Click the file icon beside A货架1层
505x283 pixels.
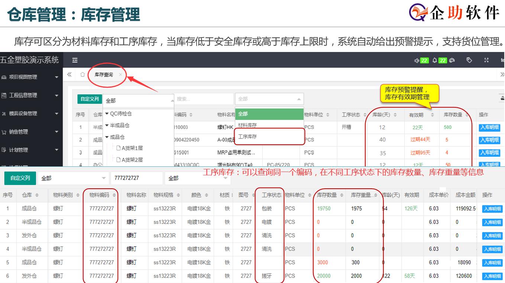tap(119, 148)
